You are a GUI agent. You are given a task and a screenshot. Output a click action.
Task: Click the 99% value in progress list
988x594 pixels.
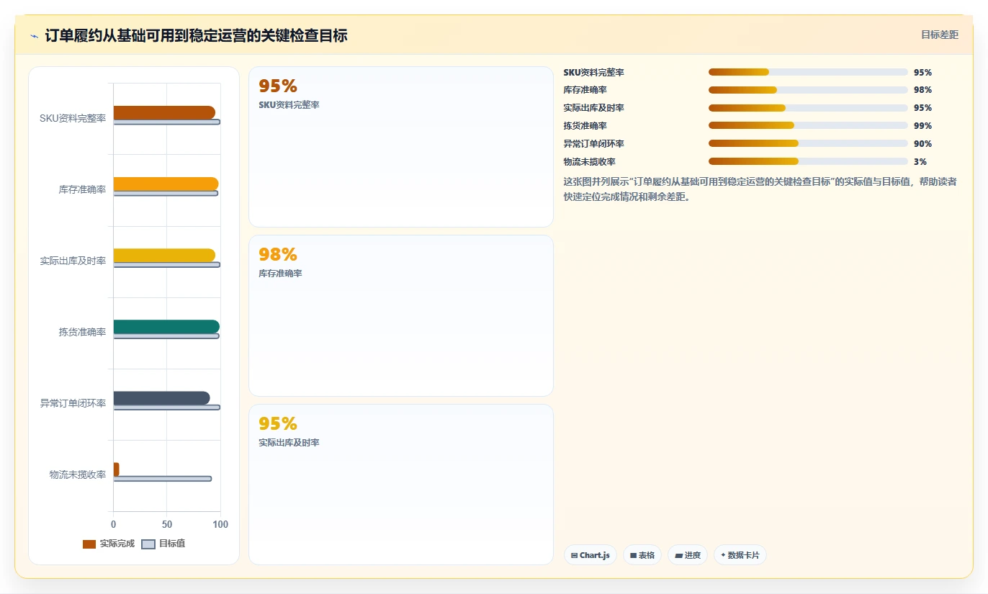(922, 126)
